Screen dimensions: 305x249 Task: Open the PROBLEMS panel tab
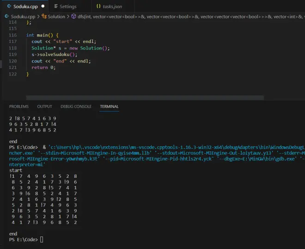point(18,106)
